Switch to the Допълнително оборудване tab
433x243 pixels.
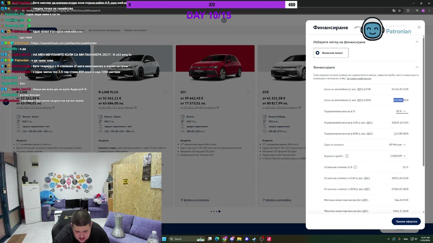[105, 30]
